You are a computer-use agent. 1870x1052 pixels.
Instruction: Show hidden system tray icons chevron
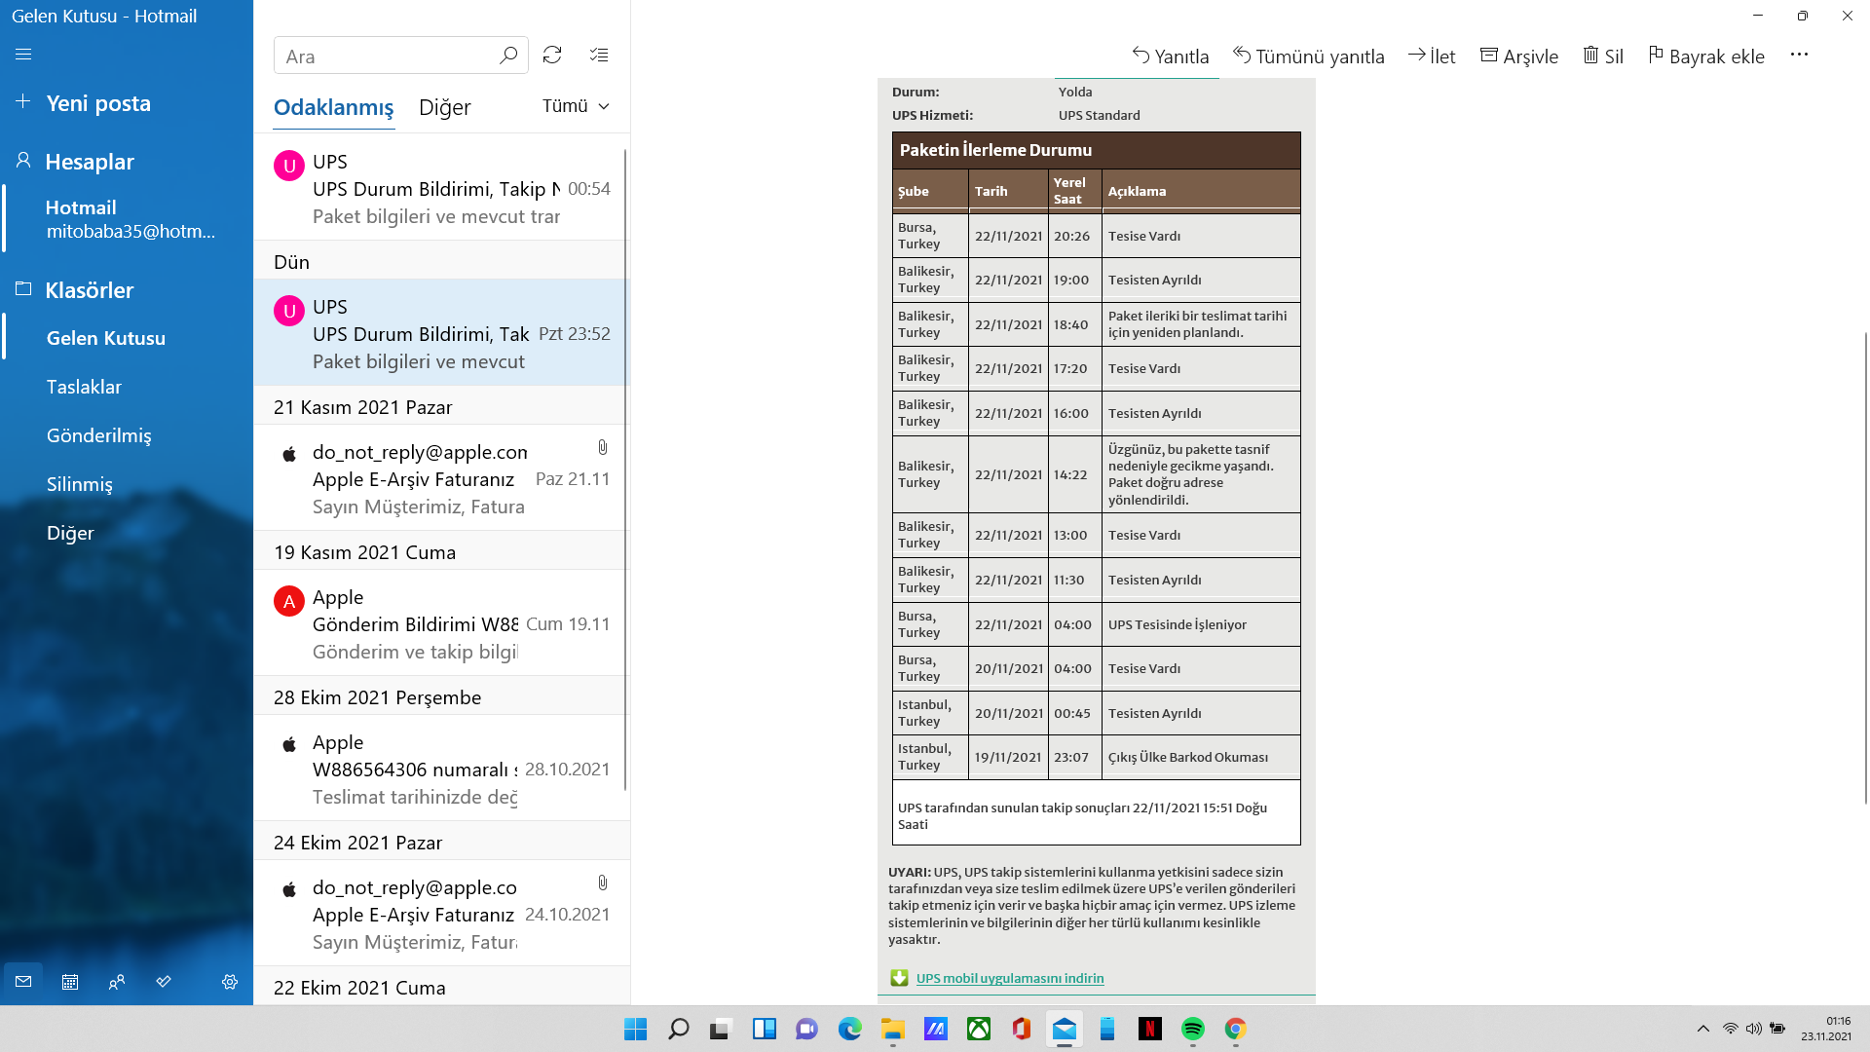click(x=1703, y=1029)
